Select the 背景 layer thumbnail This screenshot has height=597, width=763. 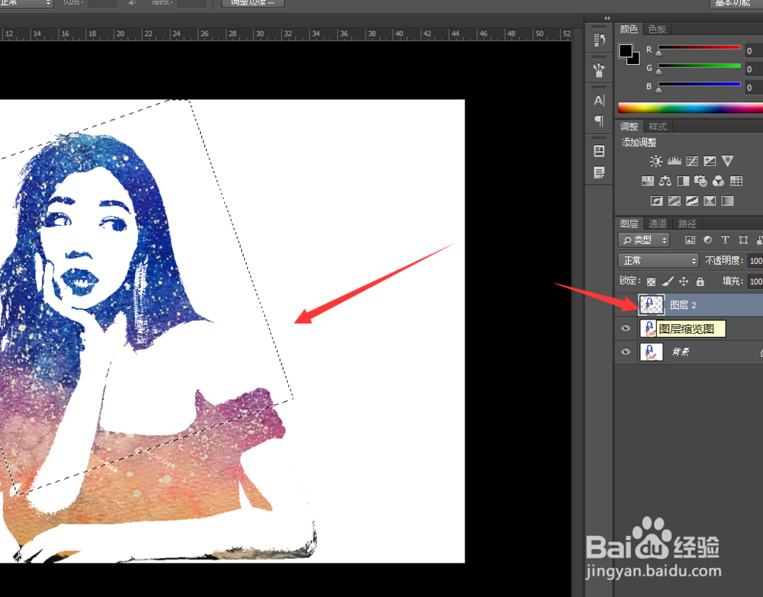(651, 351)
